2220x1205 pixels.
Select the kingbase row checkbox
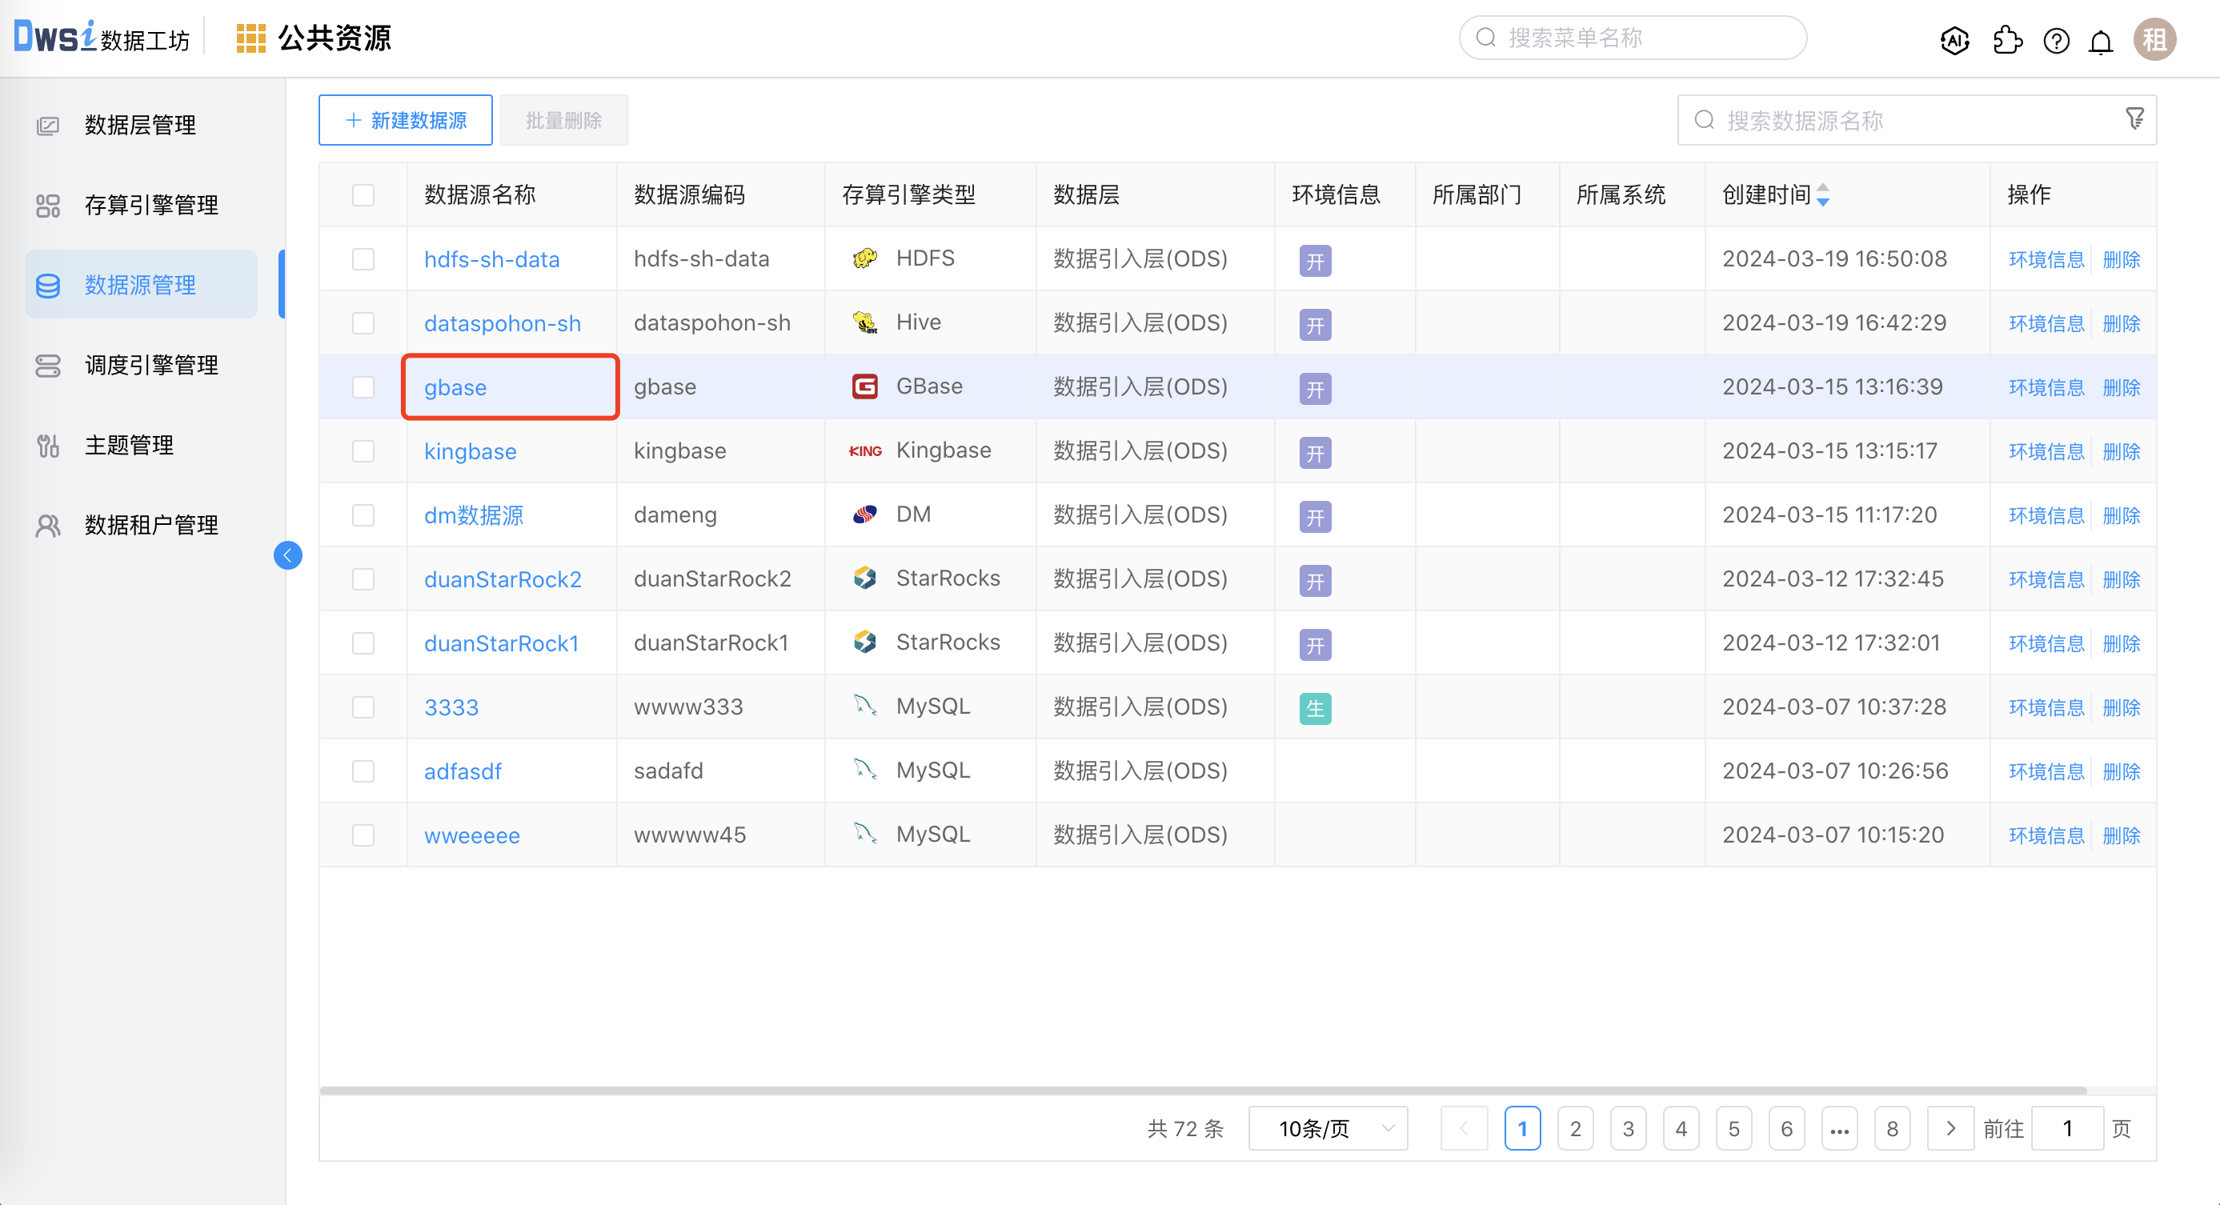363,451
